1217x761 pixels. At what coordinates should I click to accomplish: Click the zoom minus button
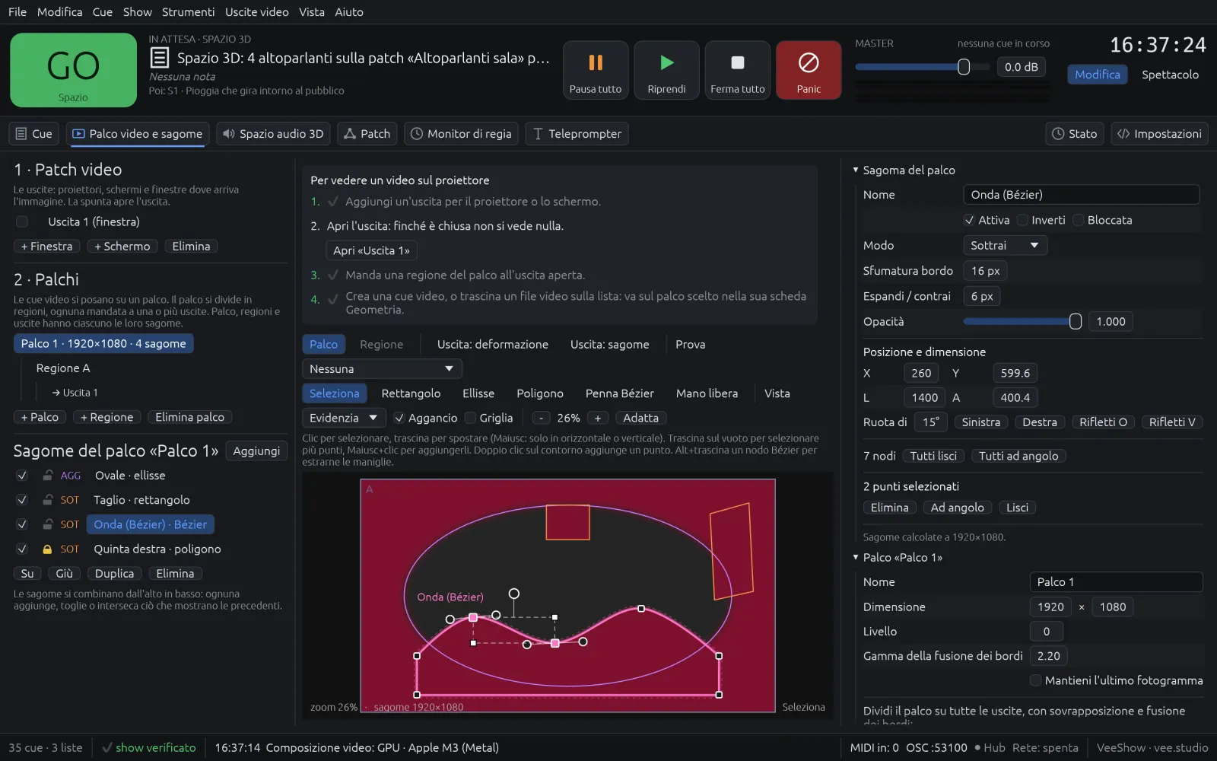(541, 418)
